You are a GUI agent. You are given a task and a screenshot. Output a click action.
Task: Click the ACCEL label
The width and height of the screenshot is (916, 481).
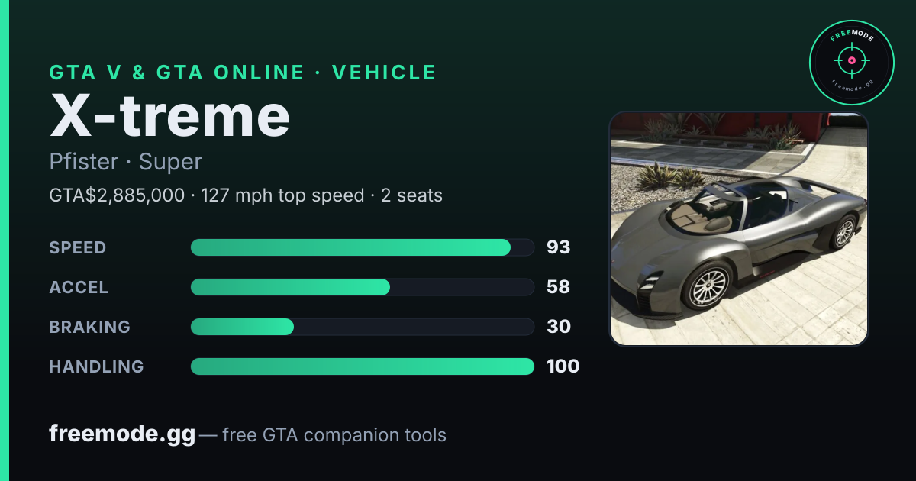79,288
